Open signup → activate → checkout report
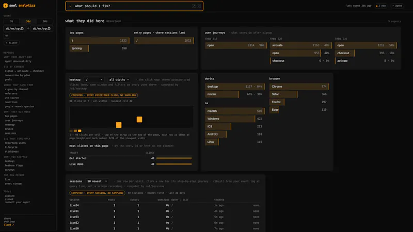 (x=24, y=71)
